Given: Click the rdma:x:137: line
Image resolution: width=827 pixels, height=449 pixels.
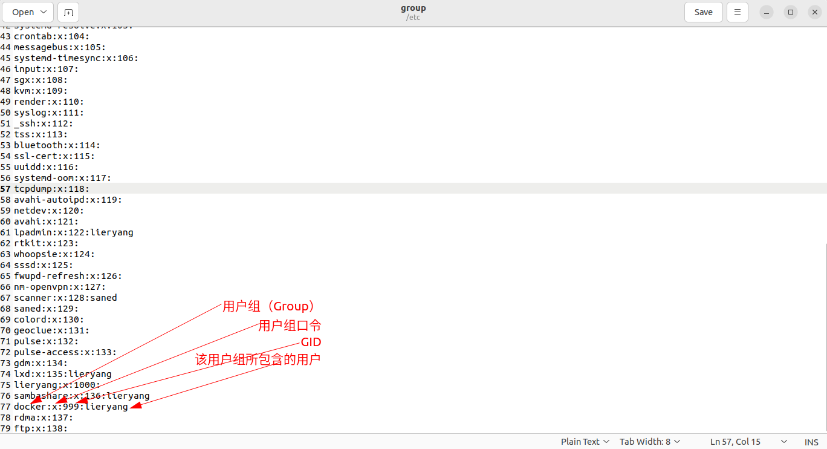Looking at the screenshot, I should pyautogui.click(x=44, y=418).
